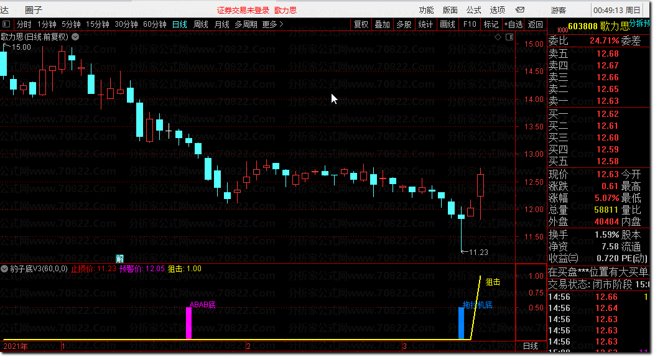Open the mail envelope icon
655x357 pixels.
pyautogui.click(x=519, y=9)
